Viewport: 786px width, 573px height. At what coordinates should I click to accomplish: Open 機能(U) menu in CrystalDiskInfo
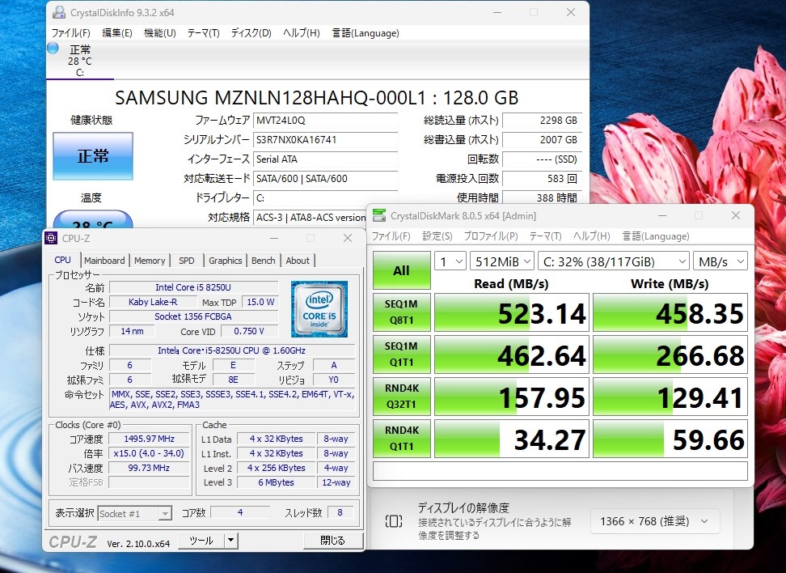point(160,33)
